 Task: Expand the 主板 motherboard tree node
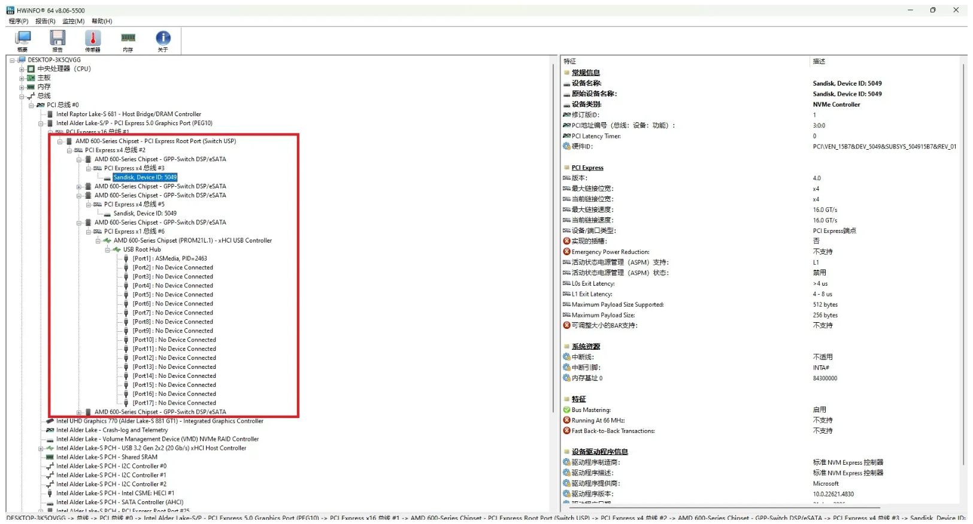22,78
